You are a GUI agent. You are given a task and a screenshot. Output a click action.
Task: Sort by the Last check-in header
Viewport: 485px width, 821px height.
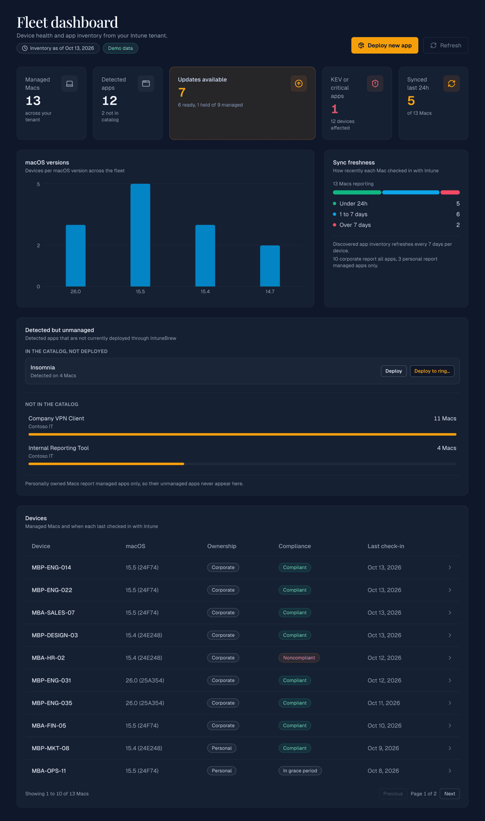pos(386,546)
